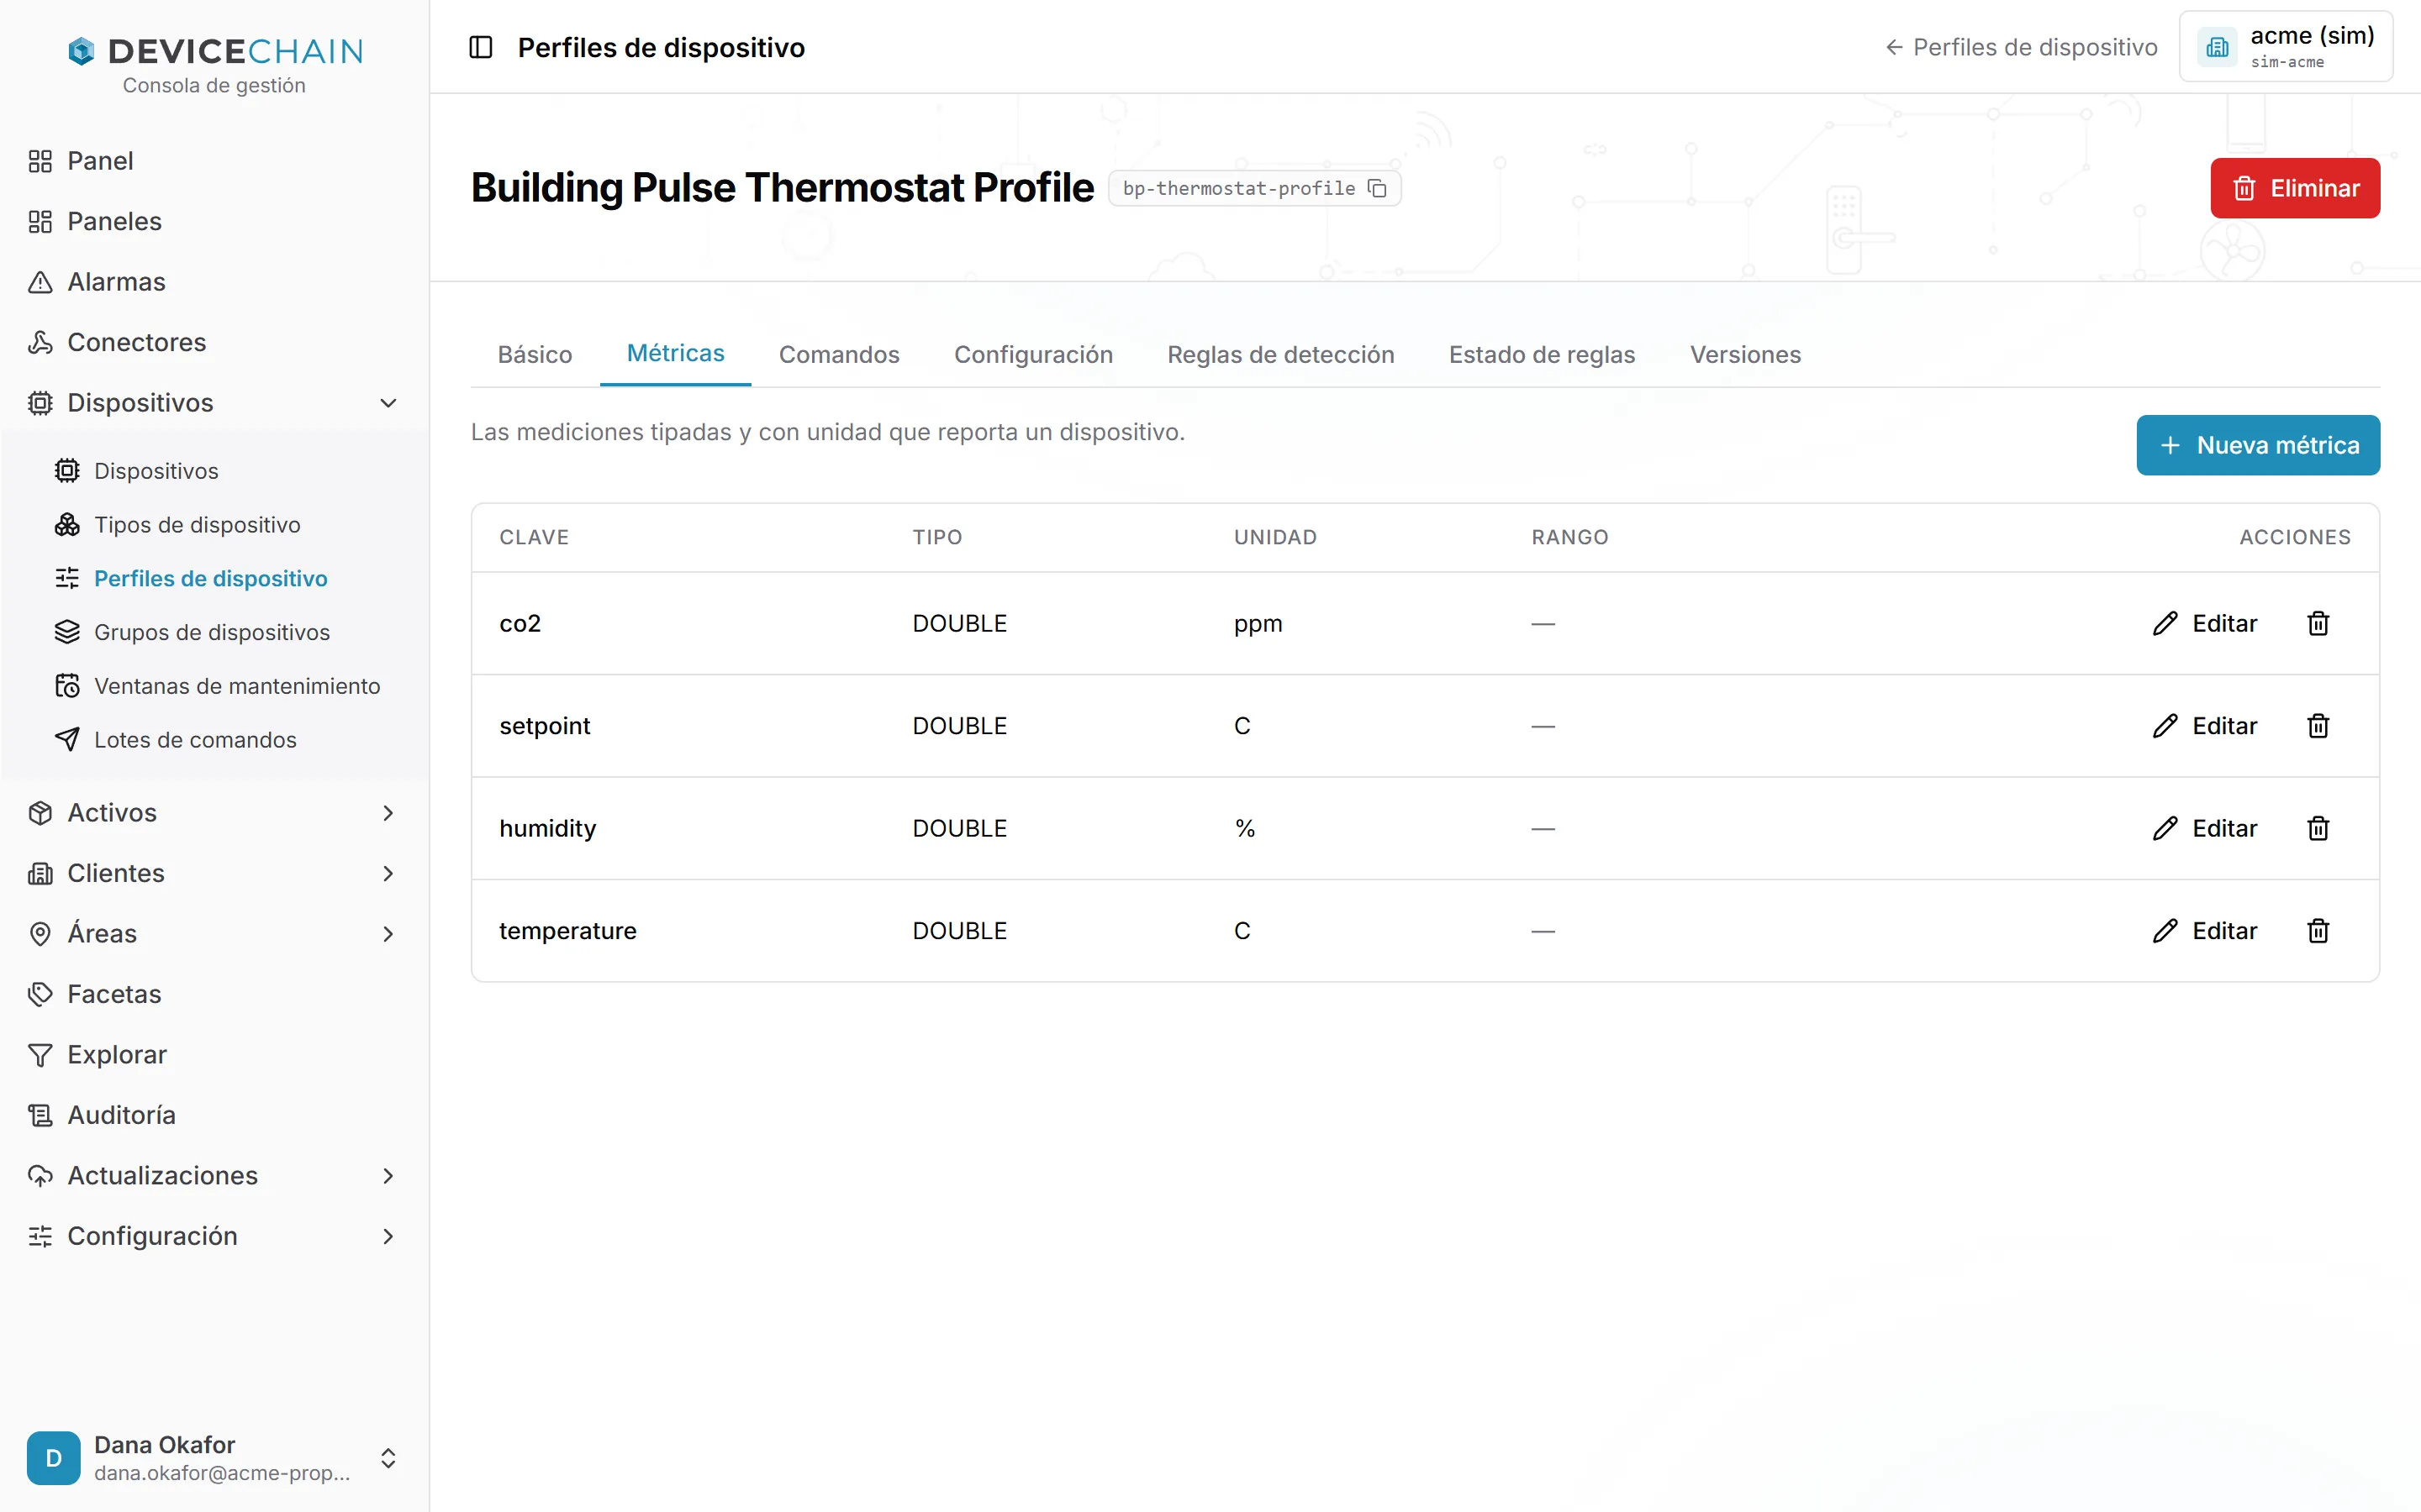Delete the temperature metric with trash icon
Viewport: 2421px width, 1512px height.
click(x=2318, y=931)
